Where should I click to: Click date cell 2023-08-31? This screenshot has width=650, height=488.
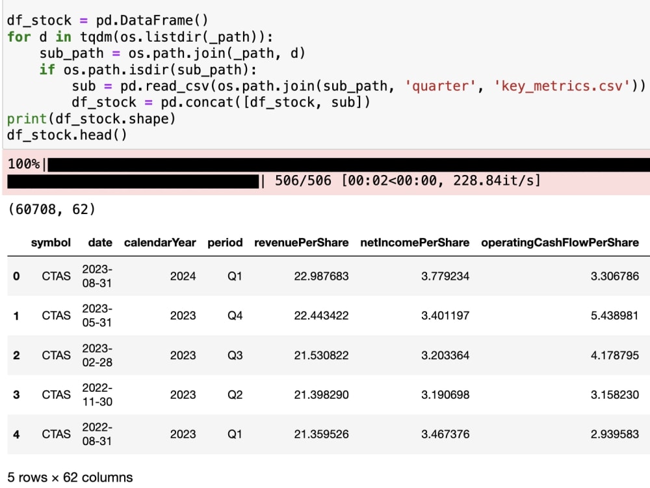97,277
